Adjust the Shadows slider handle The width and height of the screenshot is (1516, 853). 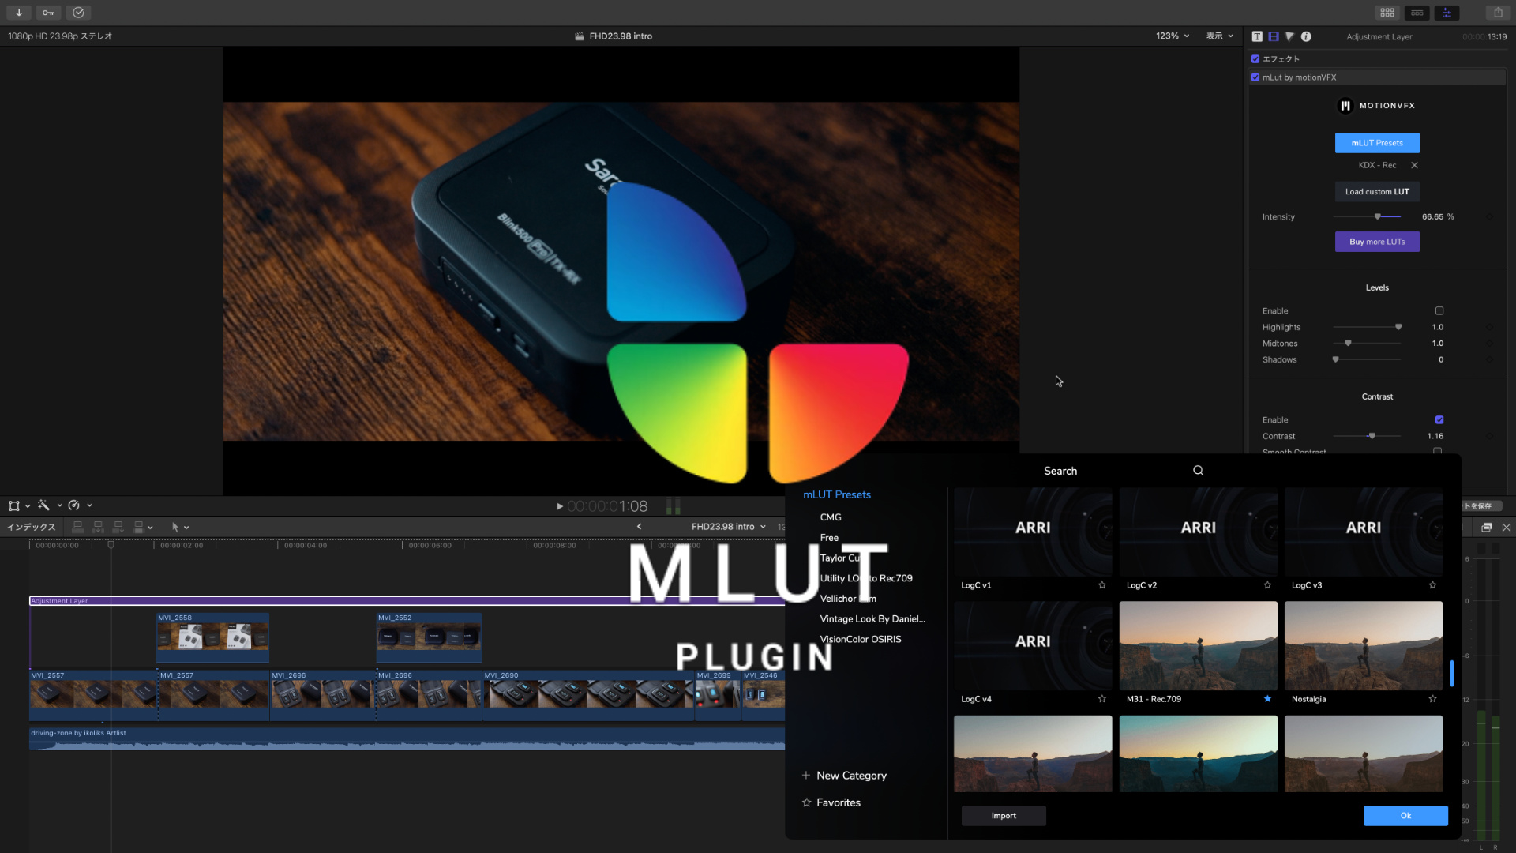(1336, 360)
